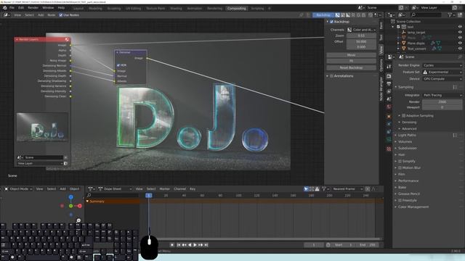Play the animation in reverse
Screen dimensions: 465x261
point(190,245)
